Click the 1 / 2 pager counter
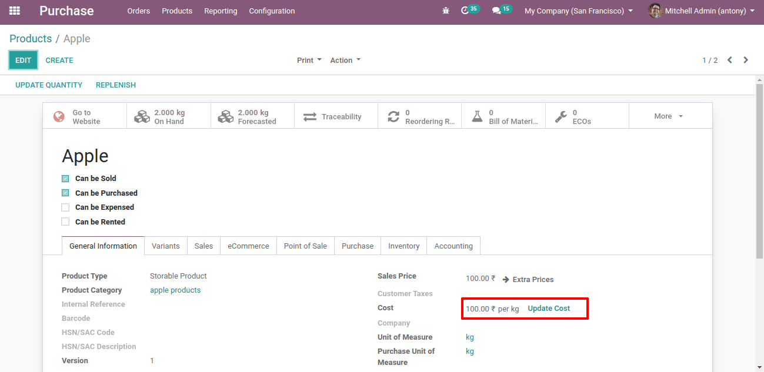The image size is (764, 372). pyautogui.click(x=710, y=60)
